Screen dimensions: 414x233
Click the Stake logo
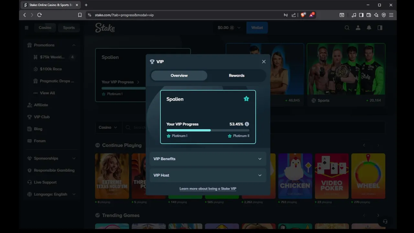[105, 28]
